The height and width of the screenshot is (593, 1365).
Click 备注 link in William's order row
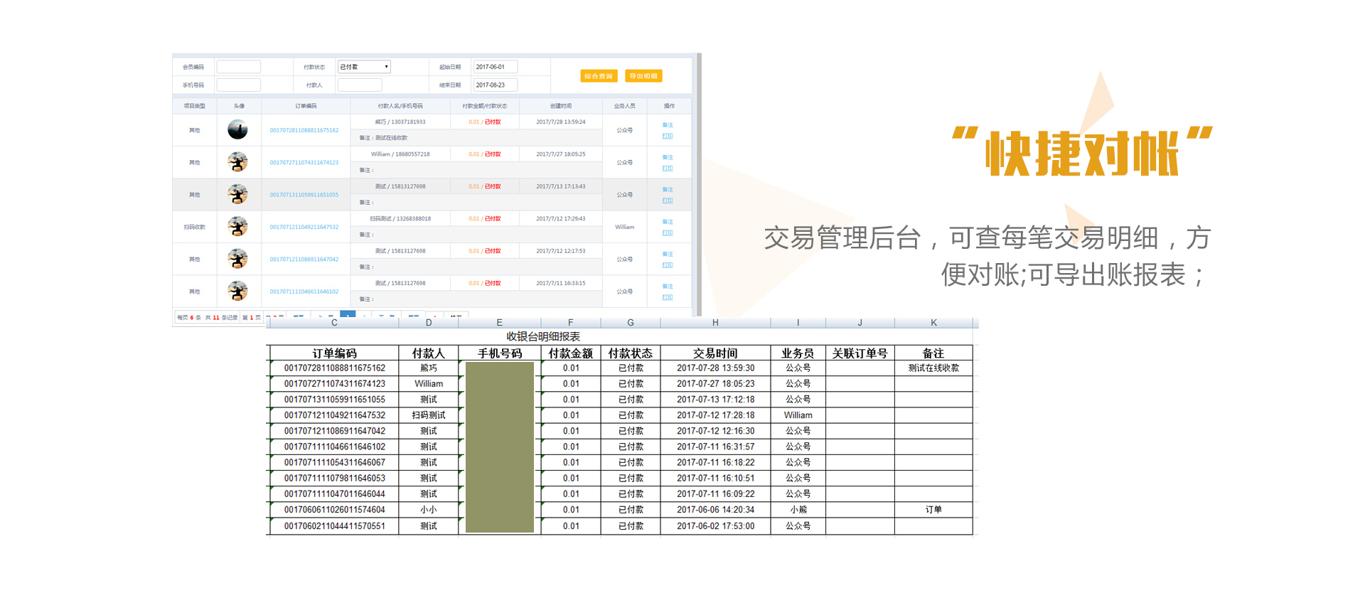[x=667, y=157]
